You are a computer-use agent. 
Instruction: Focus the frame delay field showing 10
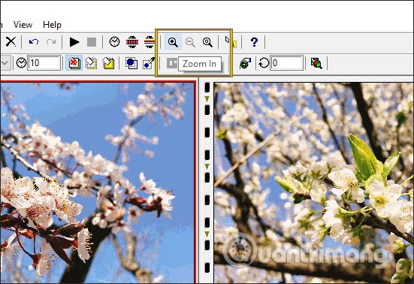[44, 63]
